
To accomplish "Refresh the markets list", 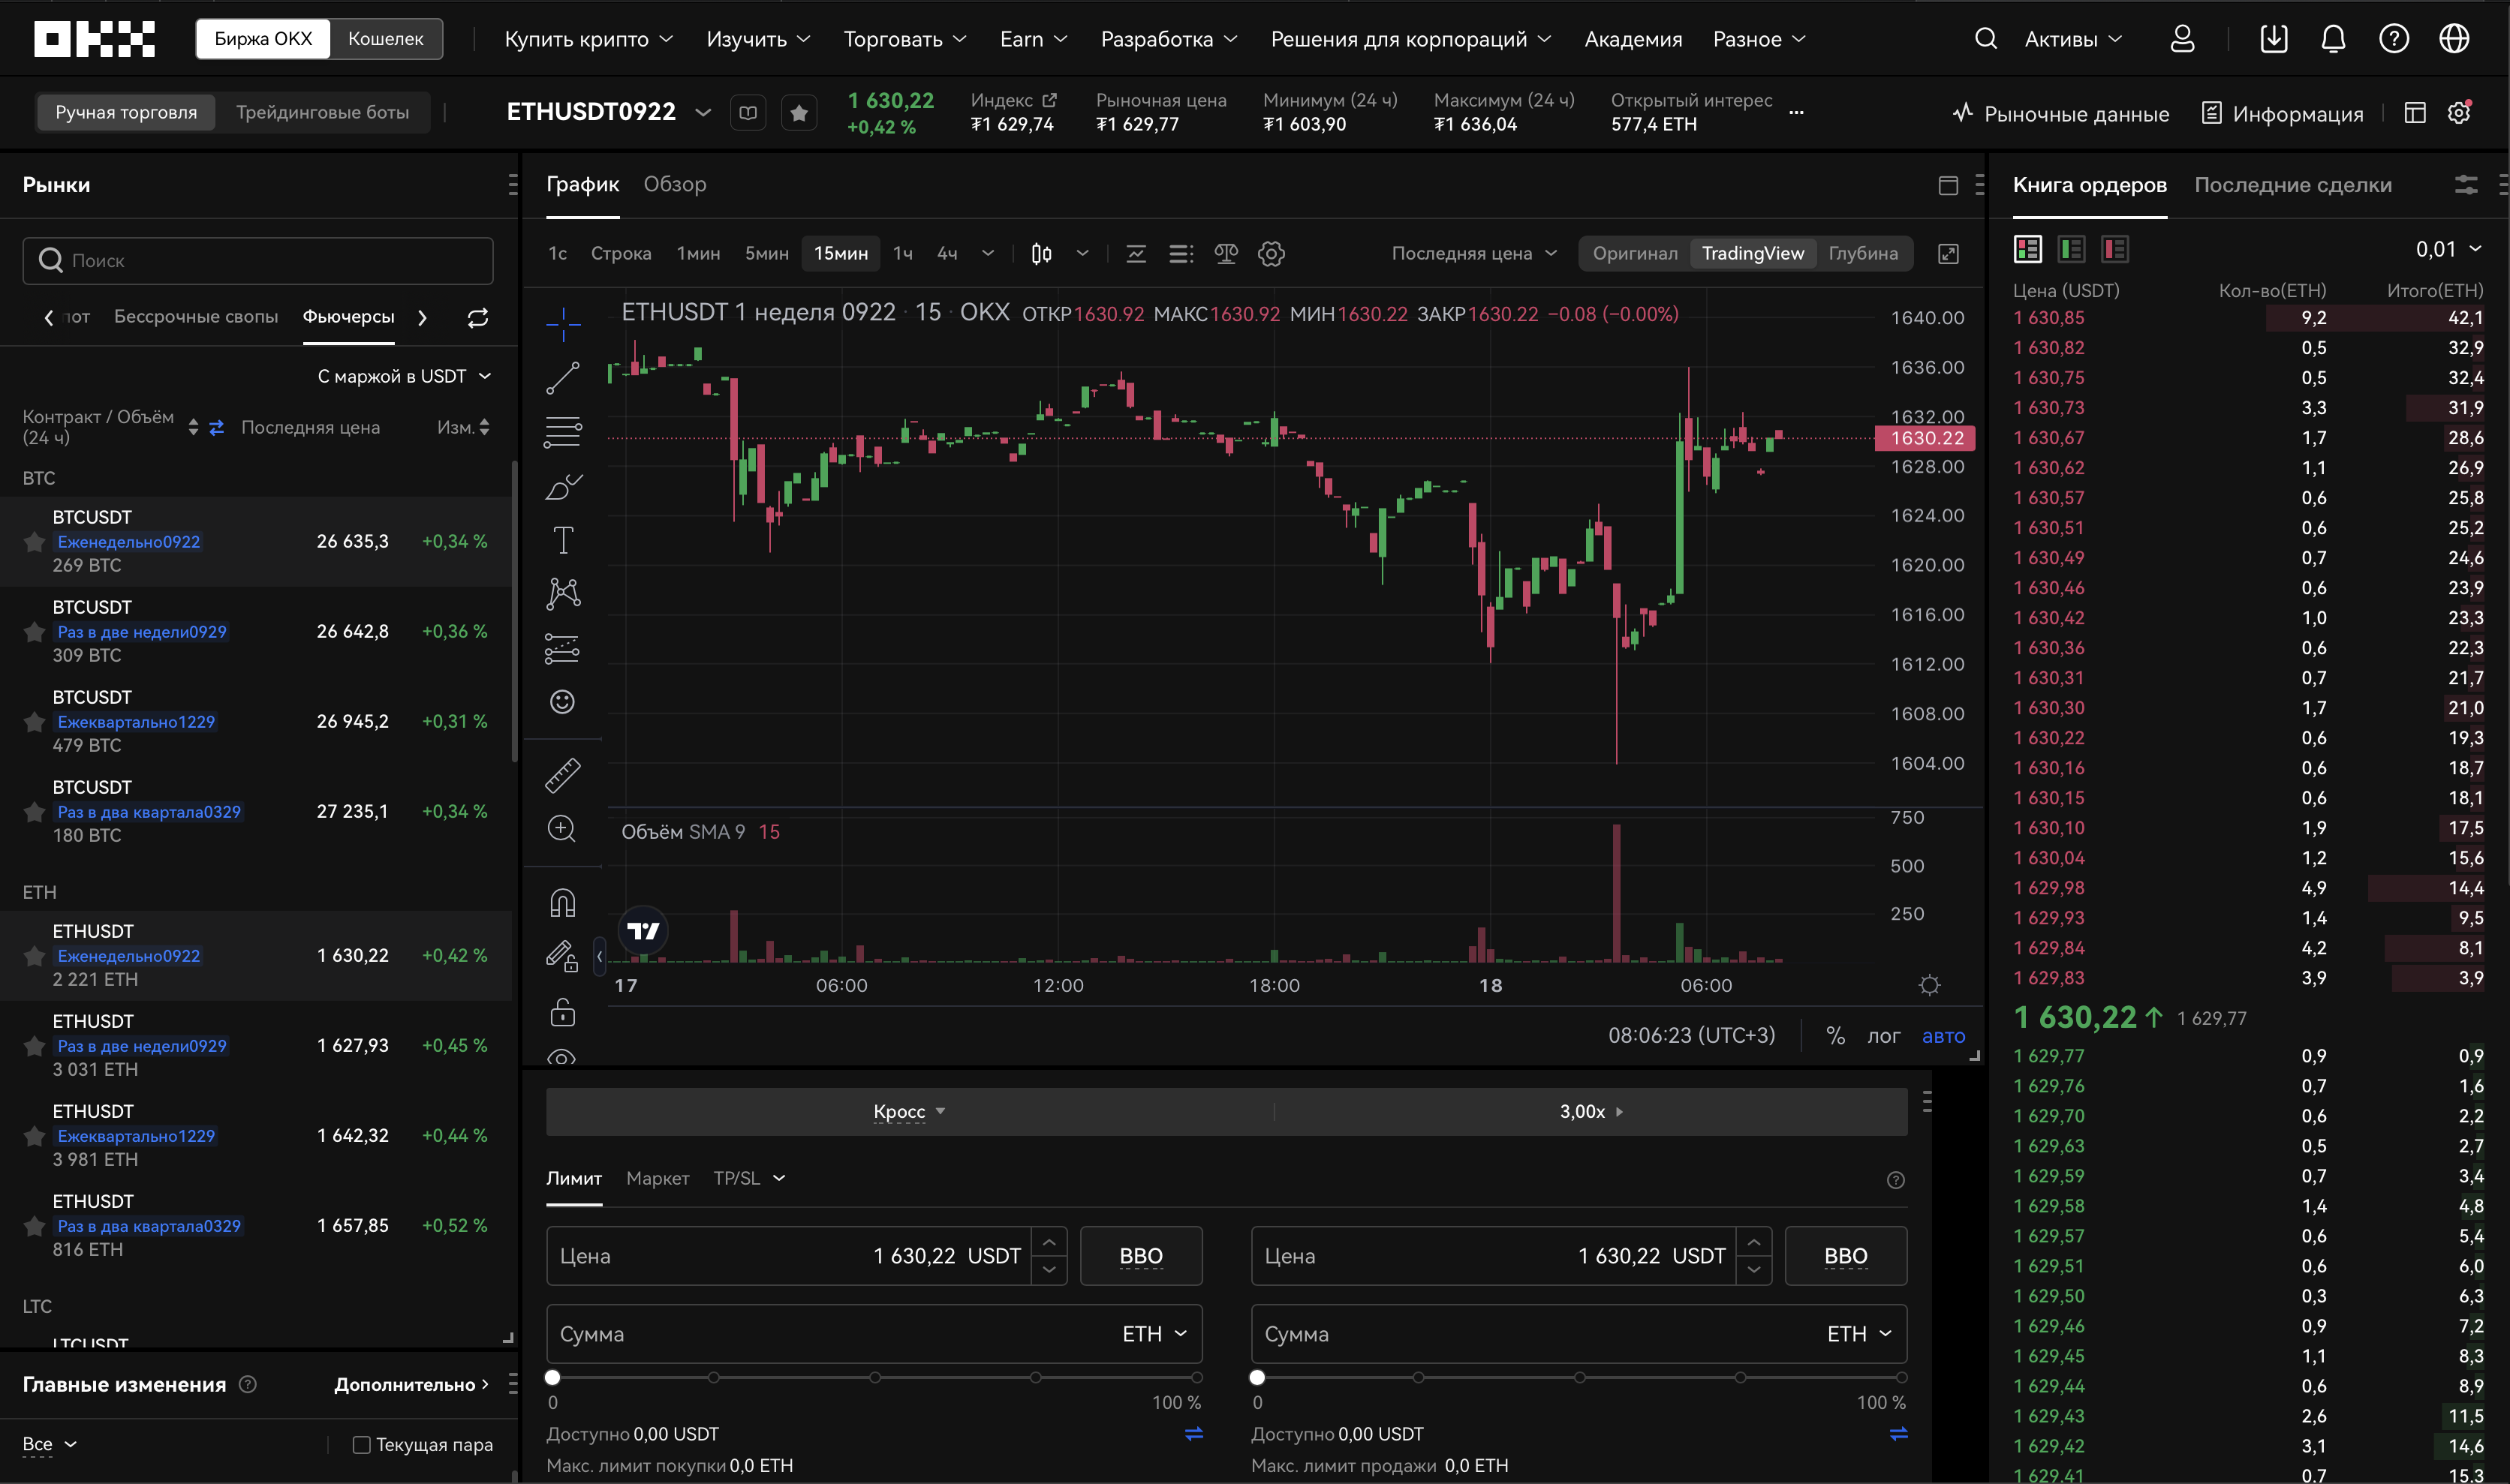I will 478,318.
